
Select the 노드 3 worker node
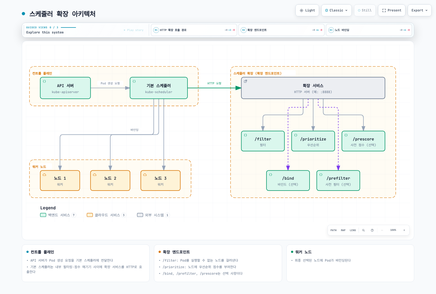161,180
